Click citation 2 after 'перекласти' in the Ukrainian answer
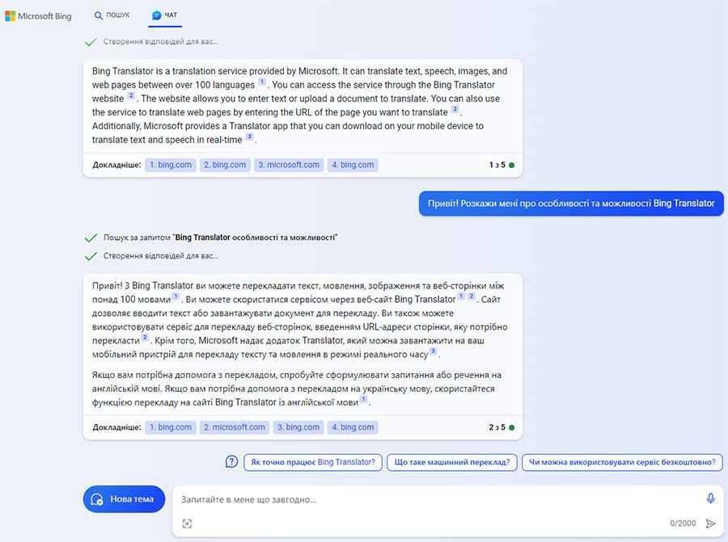This screenshot has height=542, width=728. [x=145, y=338]
